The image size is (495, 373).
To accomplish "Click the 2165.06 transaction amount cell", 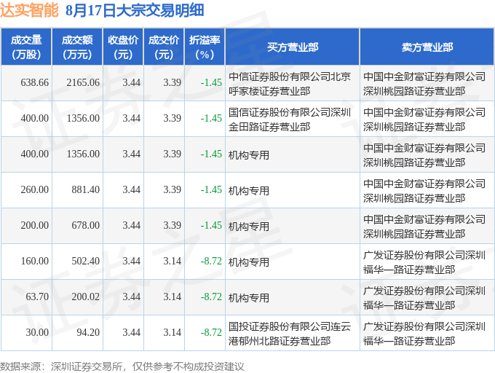I will pos(77,83).
